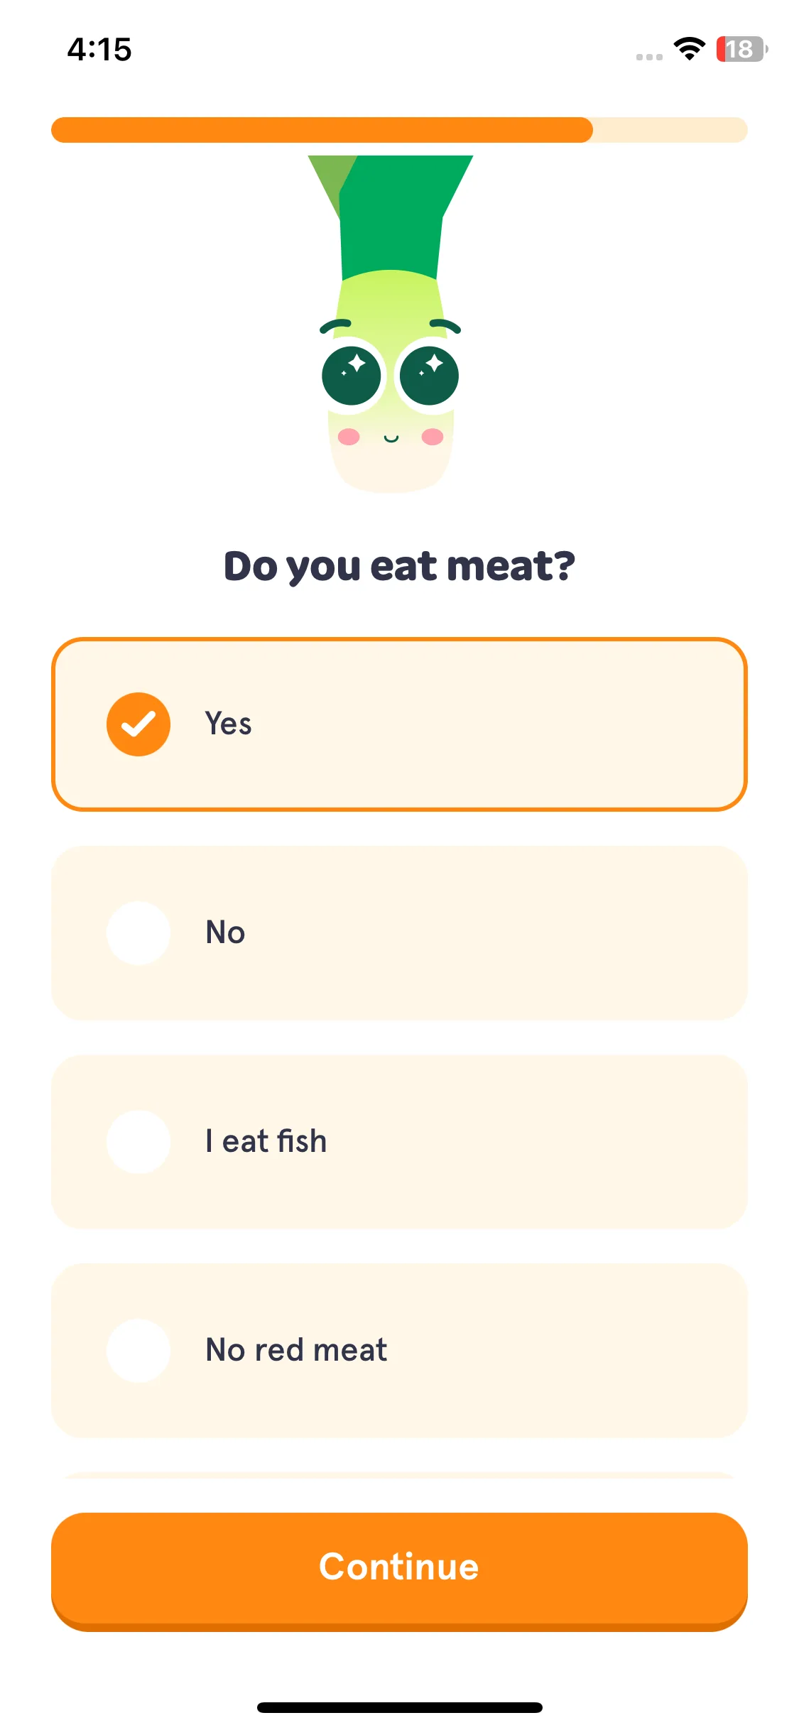Tap the orange checkmark beside Yes
This screenshot has height=1730, width=799.
coord(138,724)
